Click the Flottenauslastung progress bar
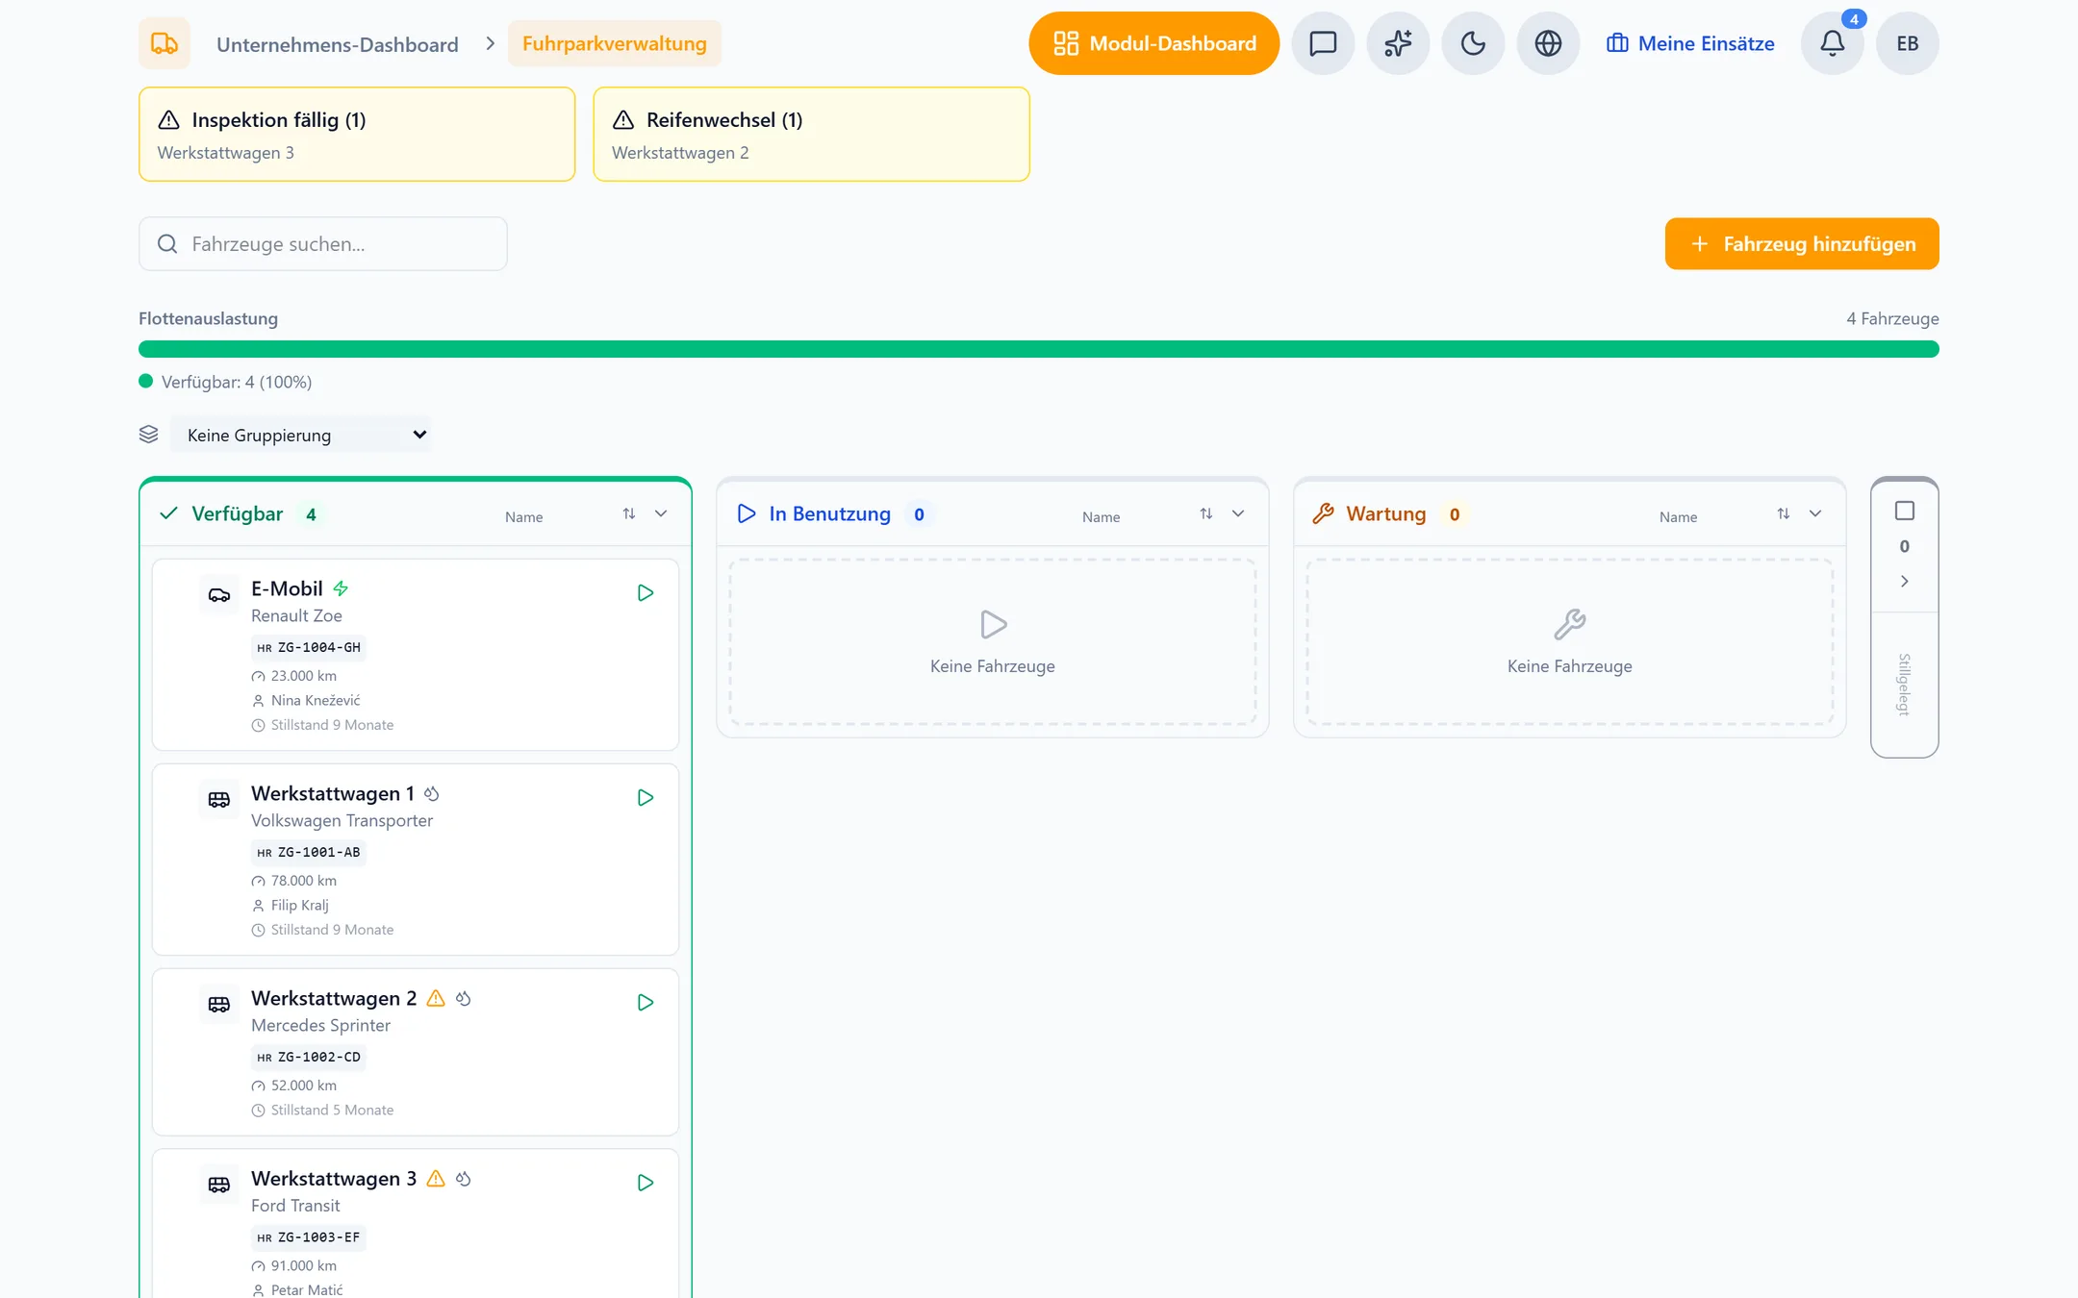 pyautogui.click(x=1038, y=349)
